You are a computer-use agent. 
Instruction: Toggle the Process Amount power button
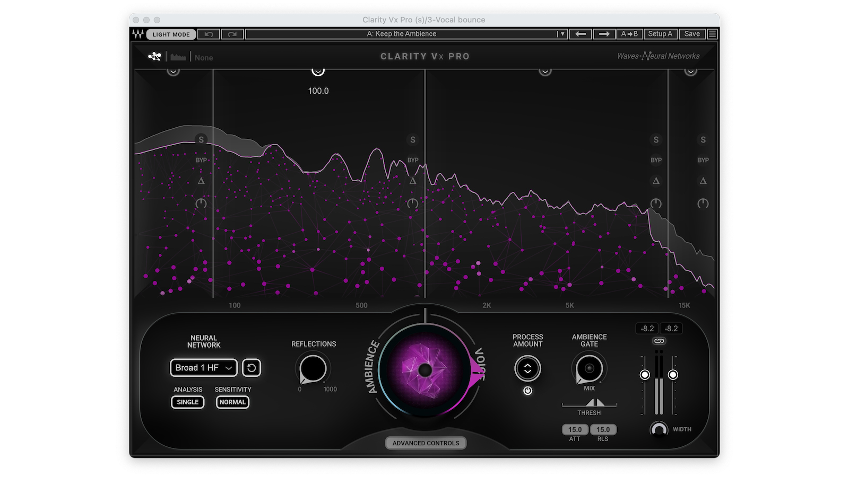527,391
